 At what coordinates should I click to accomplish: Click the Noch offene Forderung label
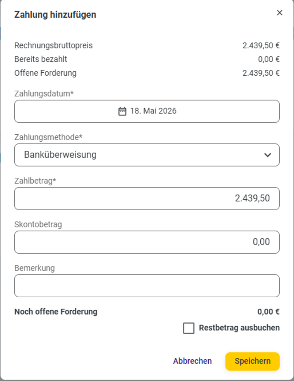point(56,312)
